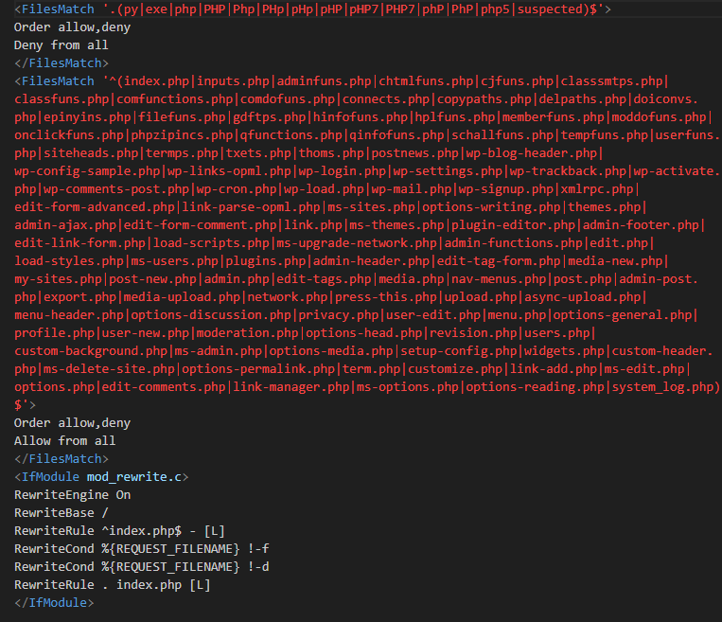Click the RewriteRule ^index.php$ line
The width and height of the screenshot is (722, 622).
click(x=119, y=531)
